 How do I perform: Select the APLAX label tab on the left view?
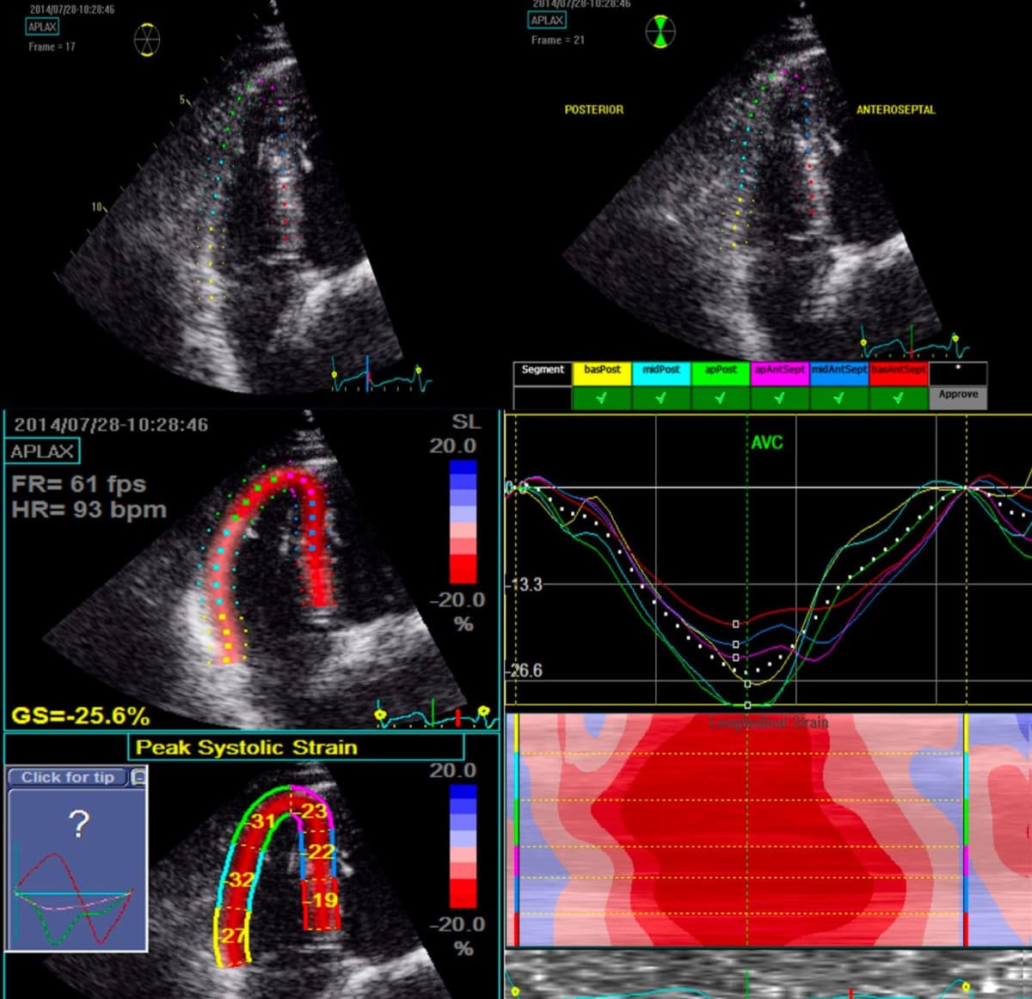41,450
